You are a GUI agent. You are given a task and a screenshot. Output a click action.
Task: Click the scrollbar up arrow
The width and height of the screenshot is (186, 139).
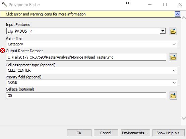(184, 18)
